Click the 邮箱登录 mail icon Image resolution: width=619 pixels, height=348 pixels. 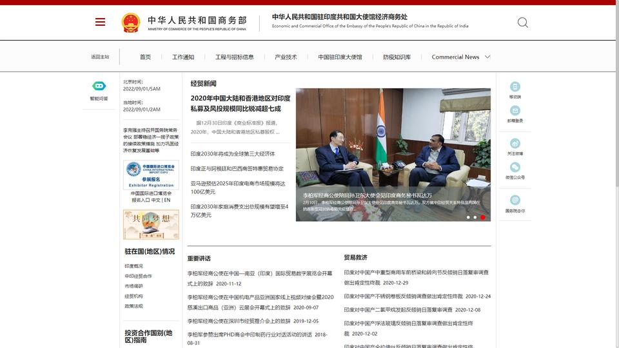pyautogui.click(x=515, y=110)
